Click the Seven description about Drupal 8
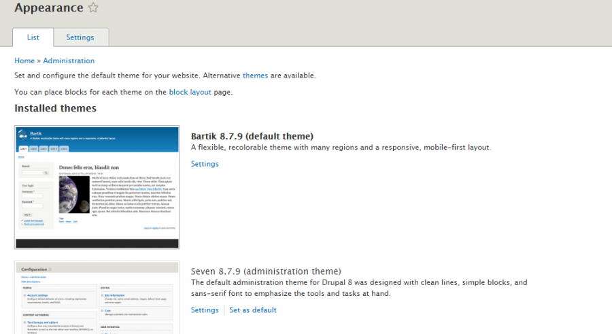The height and width of the screenshot is (334, 612). pyautogui.click(x=359, y=288)
